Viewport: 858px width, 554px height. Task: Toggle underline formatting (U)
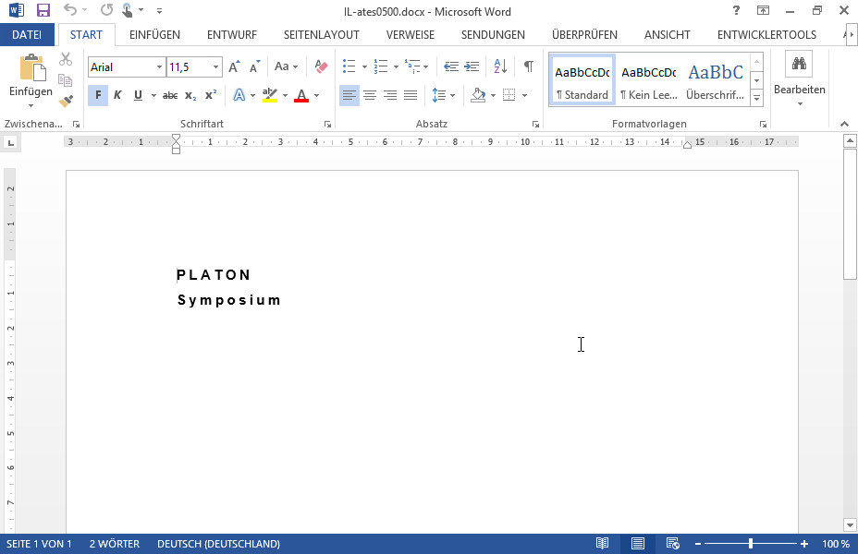tap(138, 96)
